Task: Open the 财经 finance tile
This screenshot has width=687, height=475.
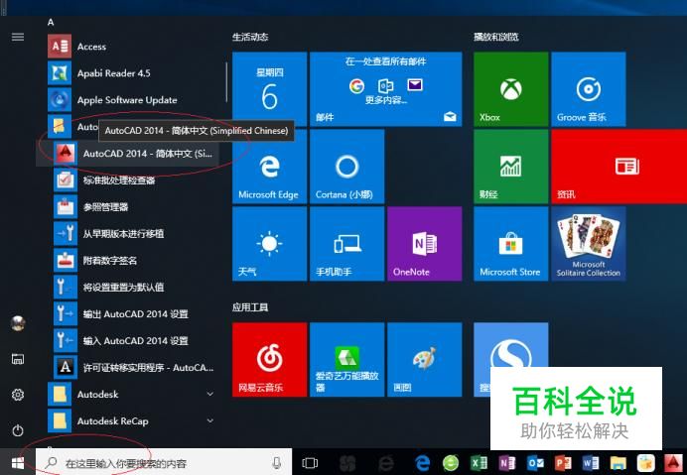Action: pyautogui.click(x=511, y=167)
